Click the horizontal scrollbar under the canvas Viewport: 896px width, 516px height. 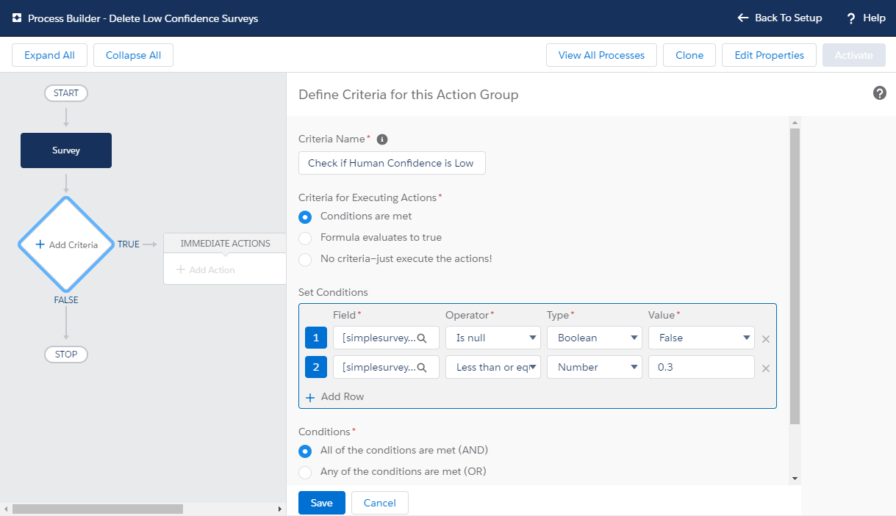pos(98,509)
